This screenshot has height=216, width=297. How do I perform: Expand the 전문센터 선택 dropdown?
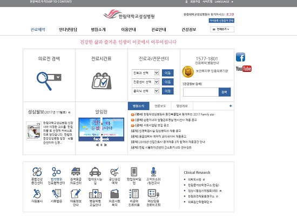tap(157, 82)
